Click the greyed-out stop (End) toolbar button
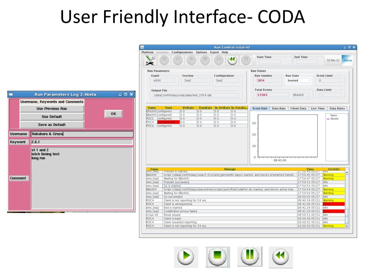365x274 pixels. pyautogui.click(x=205, y=60)
